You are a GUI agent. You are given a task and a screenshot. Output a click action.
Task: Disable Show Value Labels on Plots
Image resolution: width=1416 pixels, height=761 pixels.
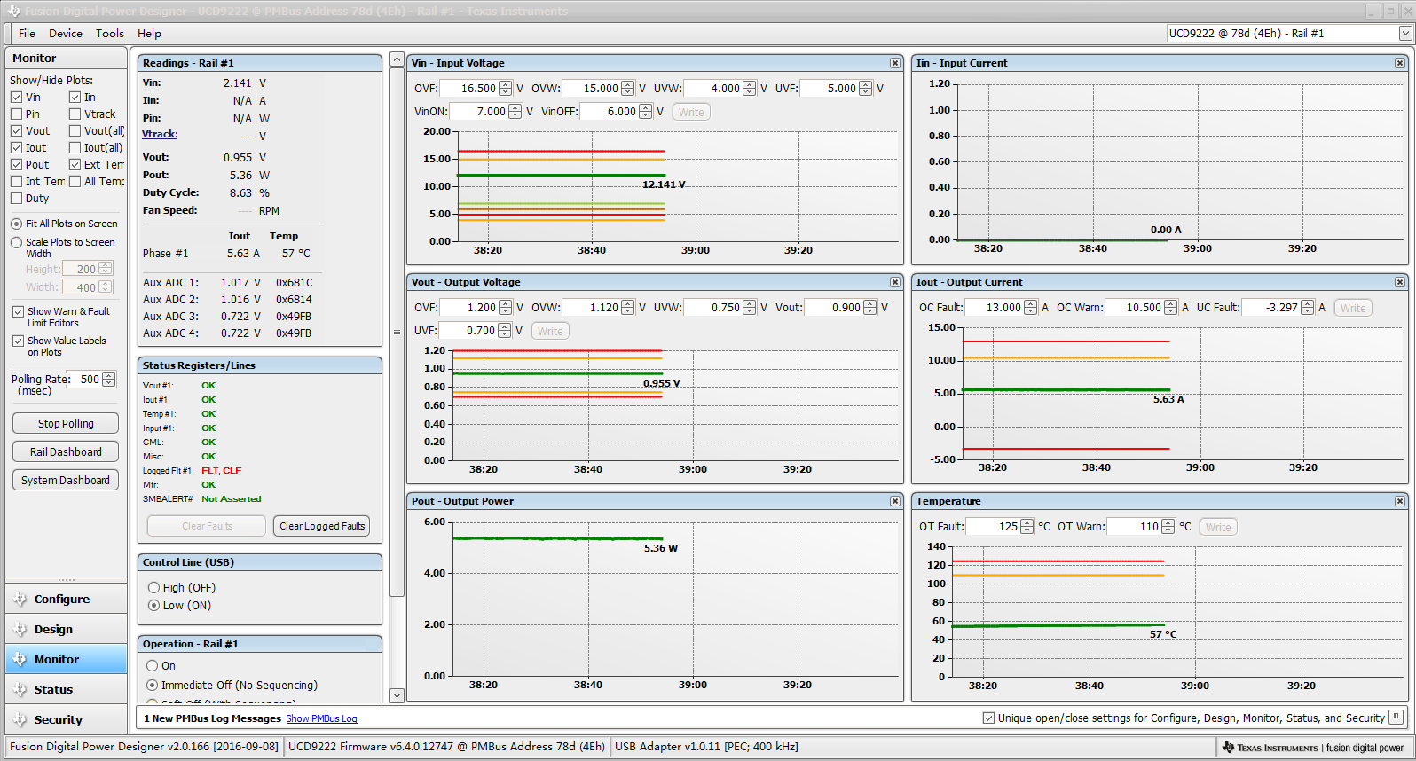tap(18, 341)
